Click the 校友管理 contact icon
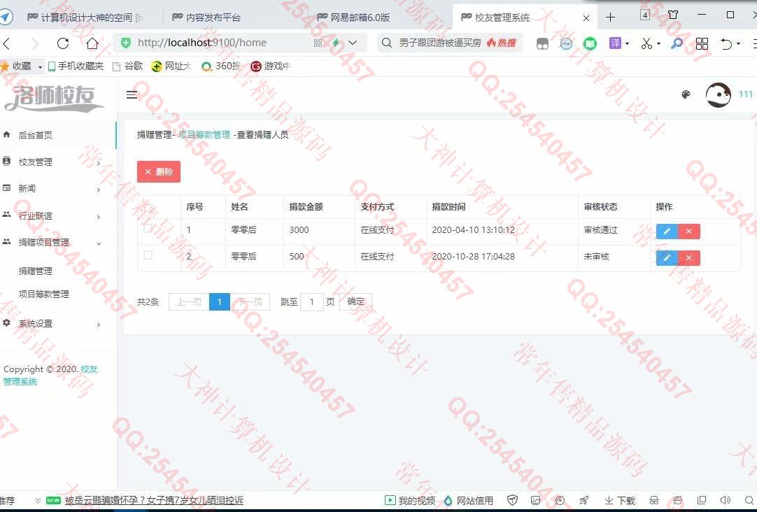Screen dimensions: 757x512 point(6,161)
